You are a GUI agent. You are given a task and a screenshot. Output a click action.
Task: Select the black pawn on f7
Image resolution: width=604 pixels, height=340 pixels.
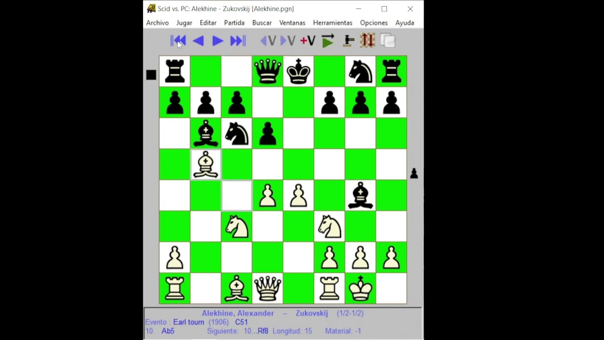329,102
